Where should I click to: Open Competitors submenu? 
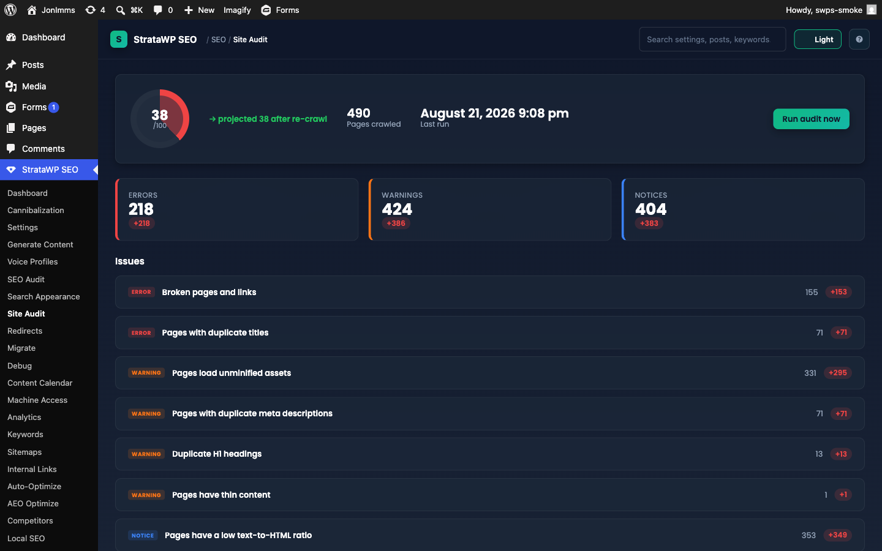(x=30, y=520)
